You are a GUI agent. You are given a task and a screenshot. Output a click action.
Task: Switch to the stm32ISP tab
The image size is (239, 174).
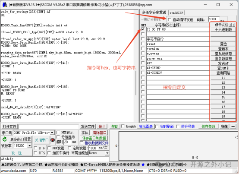coord(176,13)
